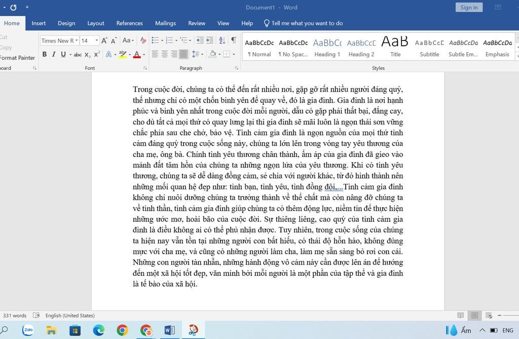
Task: Apply highlight color with highlighter icon
Action: (x=123, y=54)
